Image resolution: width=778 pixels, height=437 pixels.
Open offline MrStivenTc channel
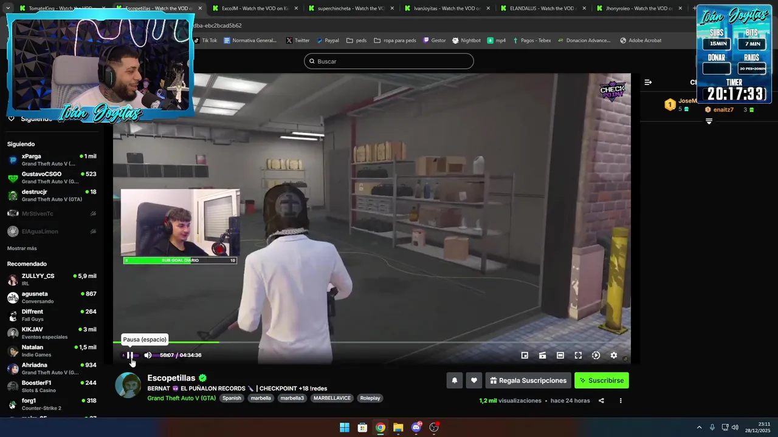[52, 214]
